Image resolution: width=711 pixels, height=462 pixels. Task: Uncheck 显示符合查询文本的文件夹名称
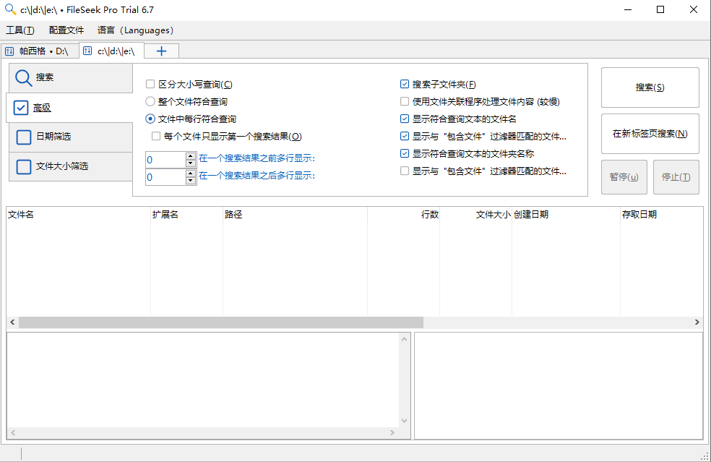(405, 153)
